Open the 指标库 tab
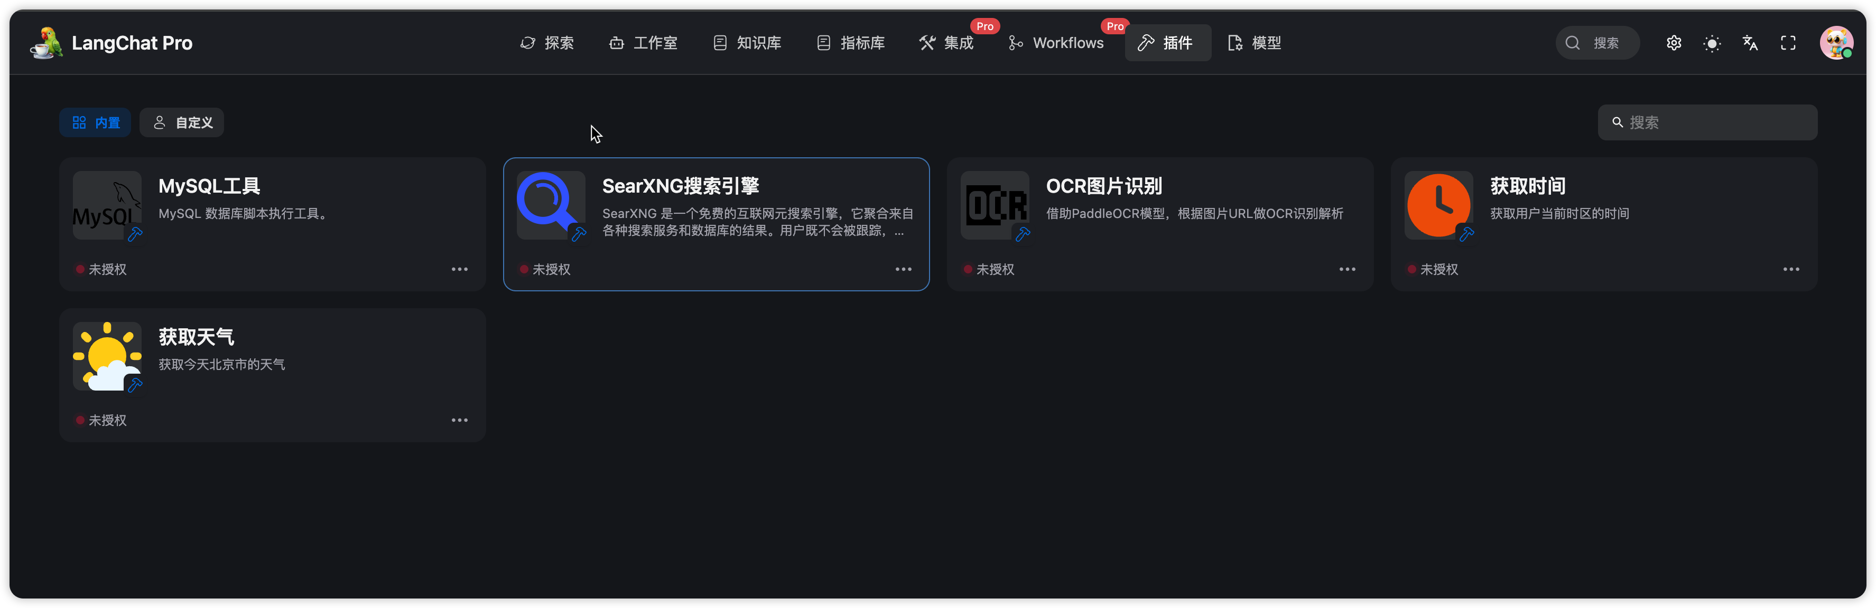 point(851,43)
